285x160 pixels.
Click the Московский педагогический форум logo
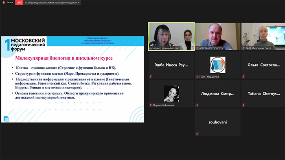pos(25,44)
